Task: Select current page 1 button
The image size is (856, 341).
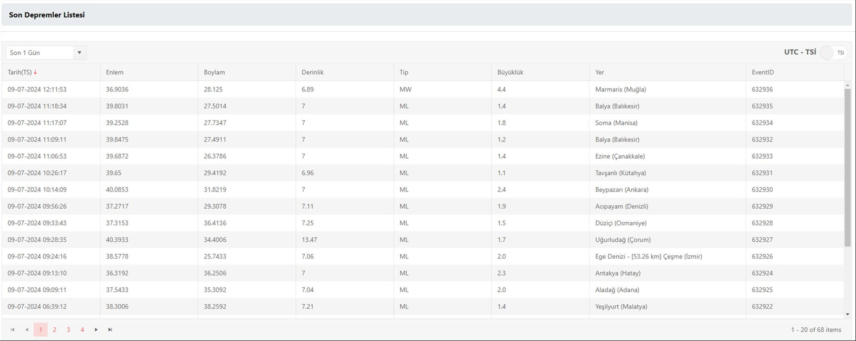Action: point(40,329)
